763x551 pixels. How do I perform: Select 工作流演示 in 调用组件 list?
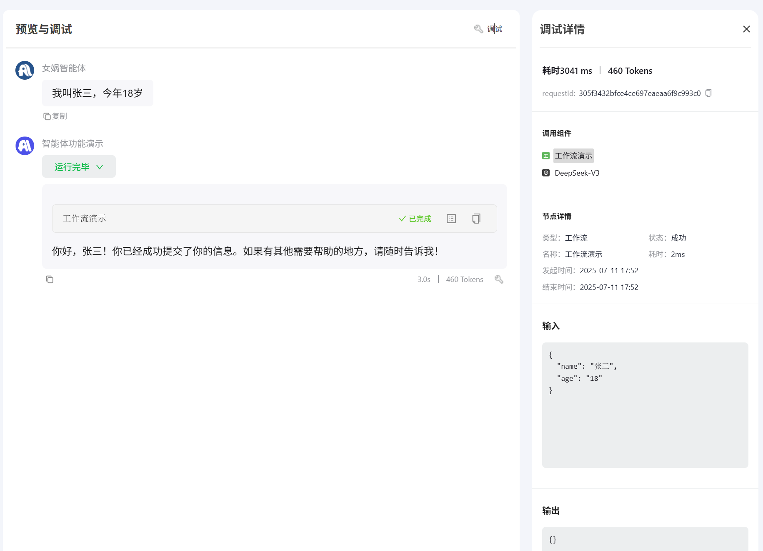click(573, 156)
